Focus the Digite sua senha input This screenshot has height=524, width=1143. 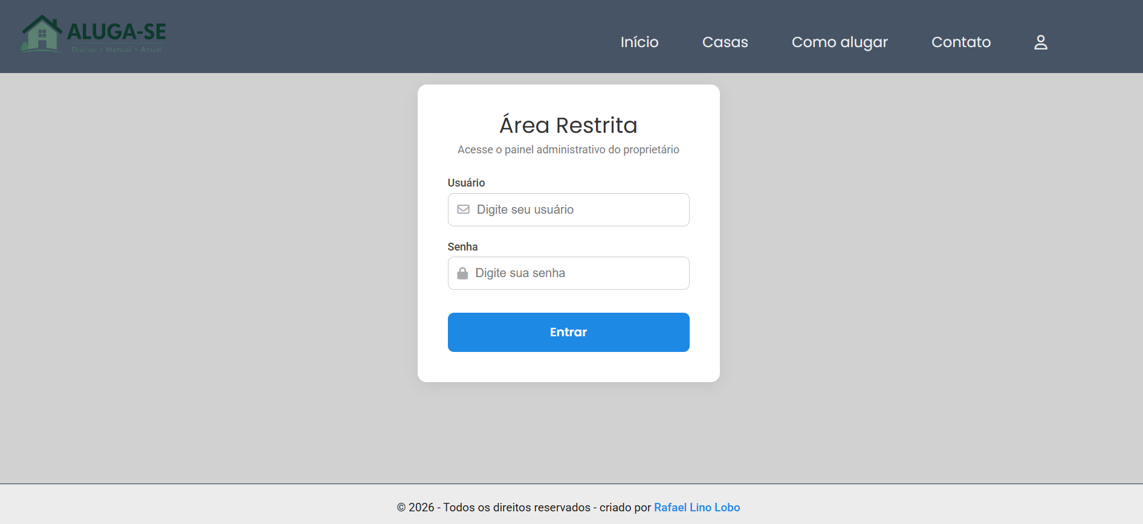[568, 273]
